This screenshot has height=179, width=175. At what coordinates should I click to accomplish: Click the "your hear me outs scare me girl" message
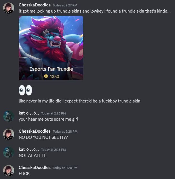[48, 119]
